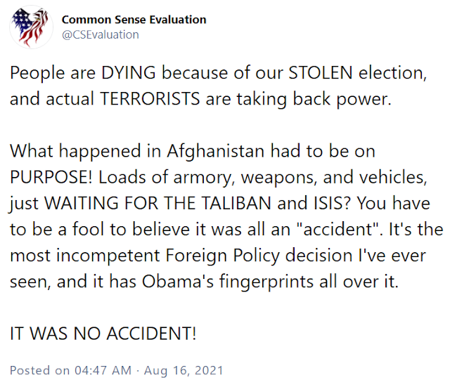Select the word TERRORISTS
The height and width of the screenshot is (387, 450).
(x=150, y=99)
